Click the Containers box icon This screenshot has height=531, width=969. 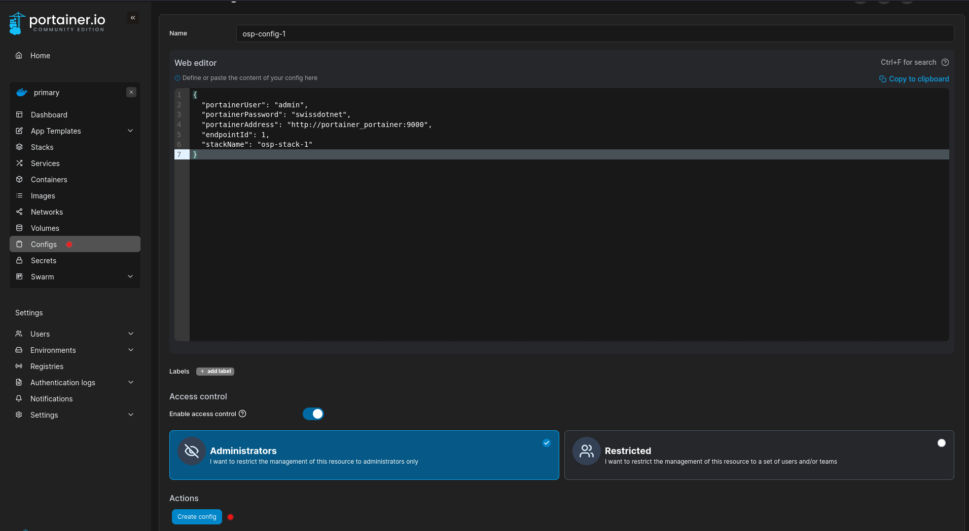19,179
